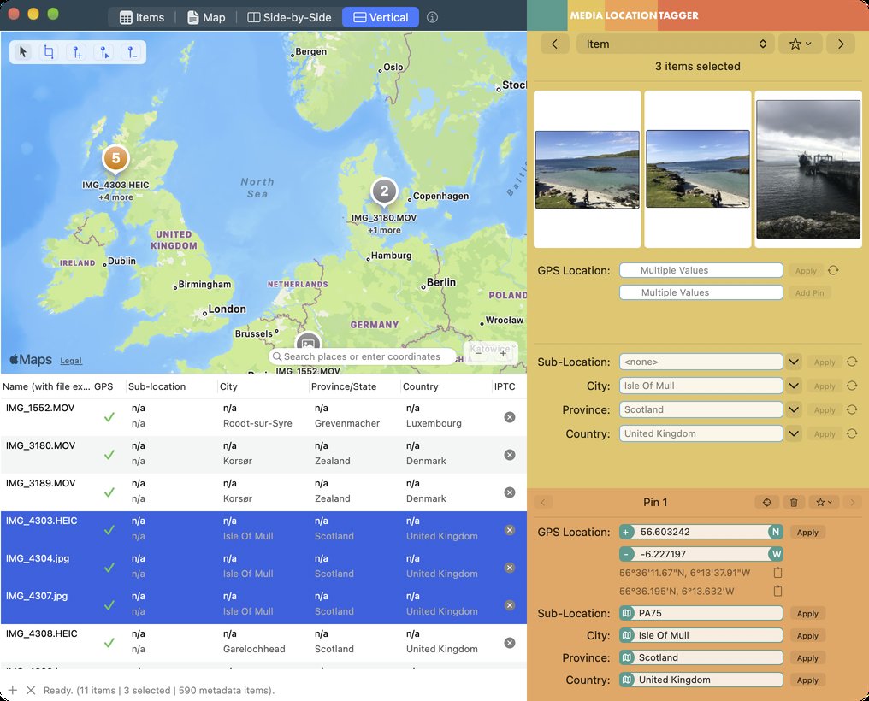Go to next item with right chevron

(841, 44)
